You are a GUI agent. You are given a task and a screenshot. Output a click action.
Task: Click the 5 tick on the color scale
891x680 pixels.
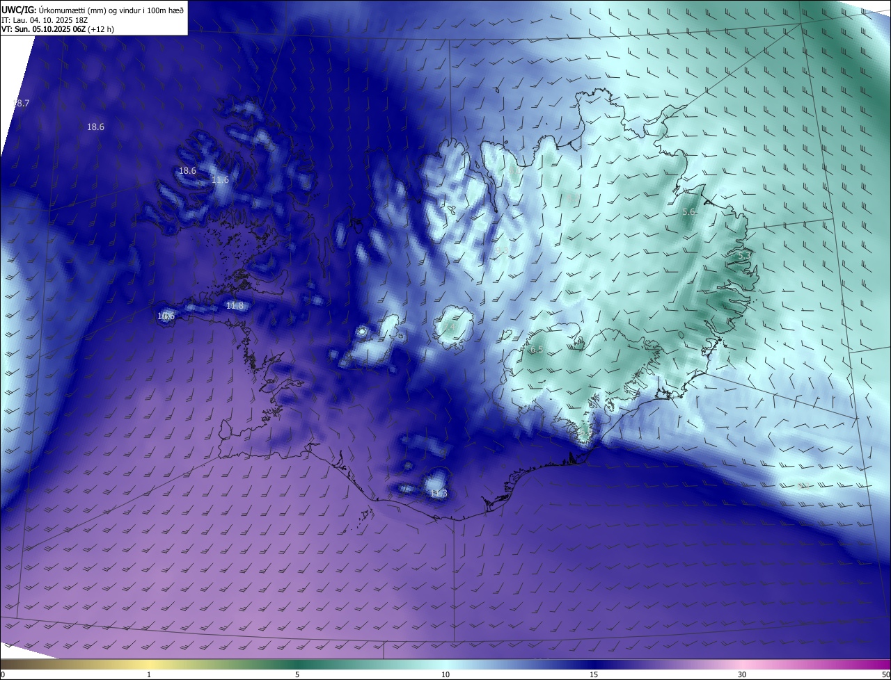[297, 675]
